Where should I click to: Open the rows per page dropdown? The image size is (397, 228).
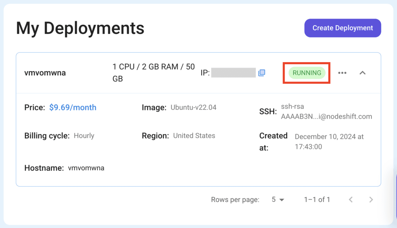click(x=278, y=200)
